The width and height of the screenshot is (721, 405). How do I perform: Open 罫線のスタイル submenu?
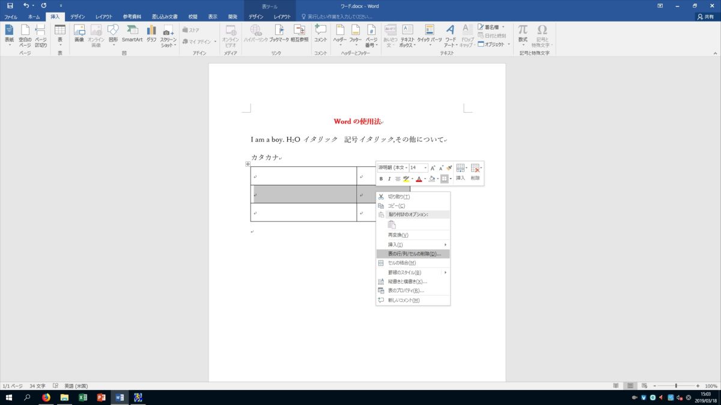(413, 272)
